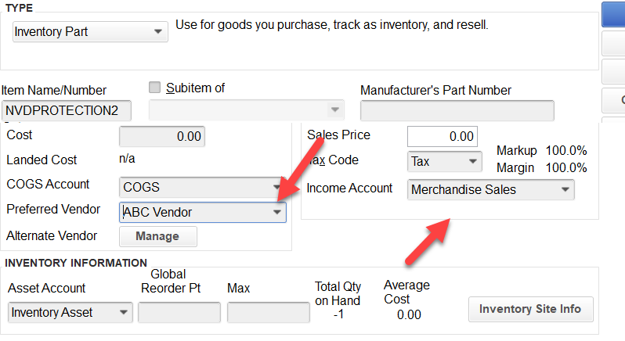Click the disabled Subitem of parent dropdown
This screenshot has height=341, width=625.
tap(247, 109)
